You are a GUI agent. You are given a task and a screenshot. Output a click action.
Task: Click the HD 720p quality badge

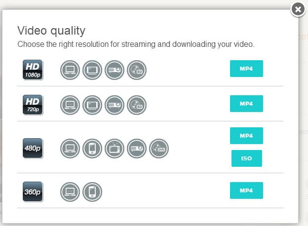(x=33, y=105)
